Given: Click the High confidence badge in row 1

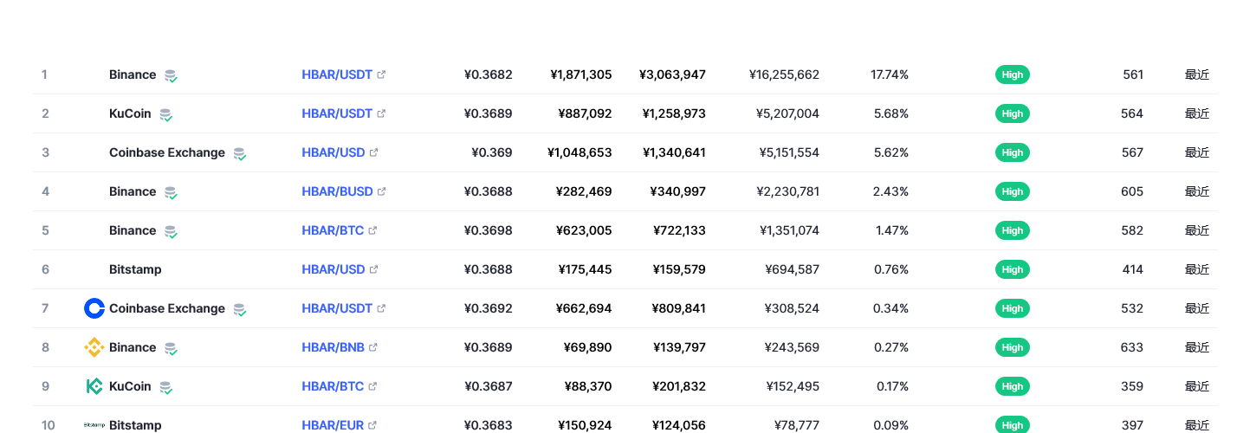Looking at the screenshot, I should click(x=1013, y=74).
